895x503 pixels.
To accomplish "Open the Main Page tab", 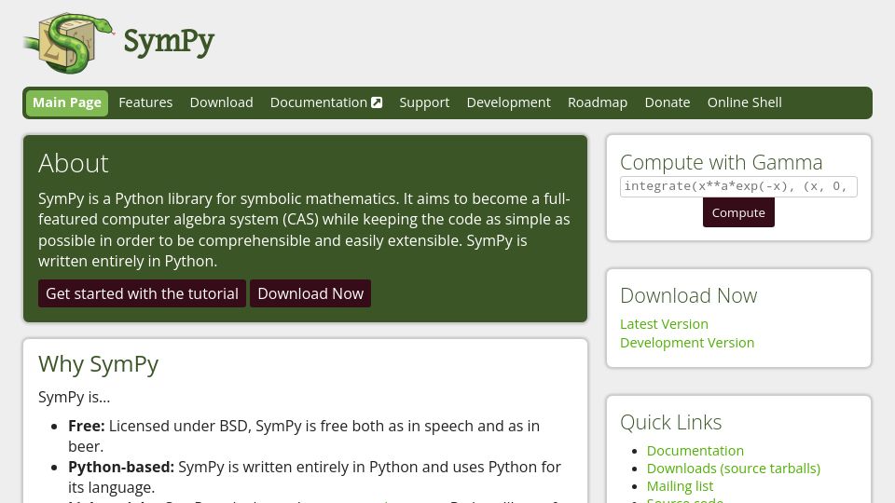I will pos(67,102).
